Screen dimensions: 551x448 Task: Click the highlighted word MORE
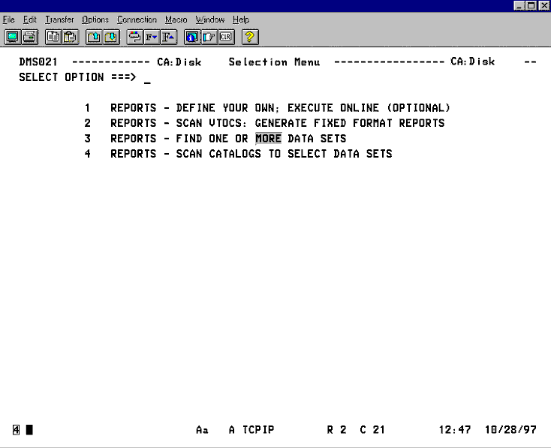(x=269, y=139)
